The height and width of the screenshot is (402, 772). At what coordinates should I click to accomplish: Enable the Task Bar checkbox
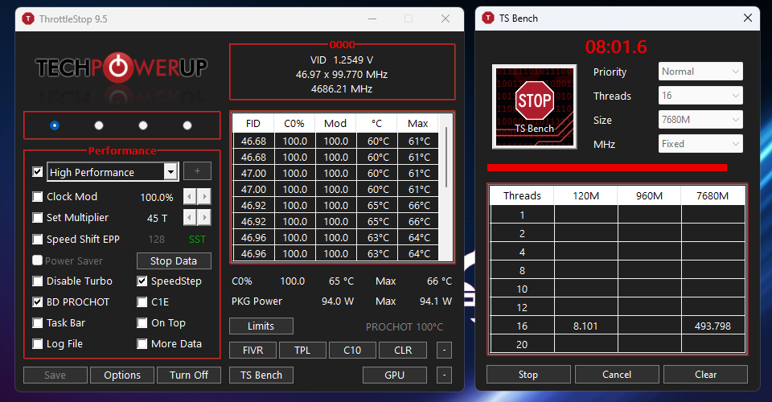(x=38, y=322)
